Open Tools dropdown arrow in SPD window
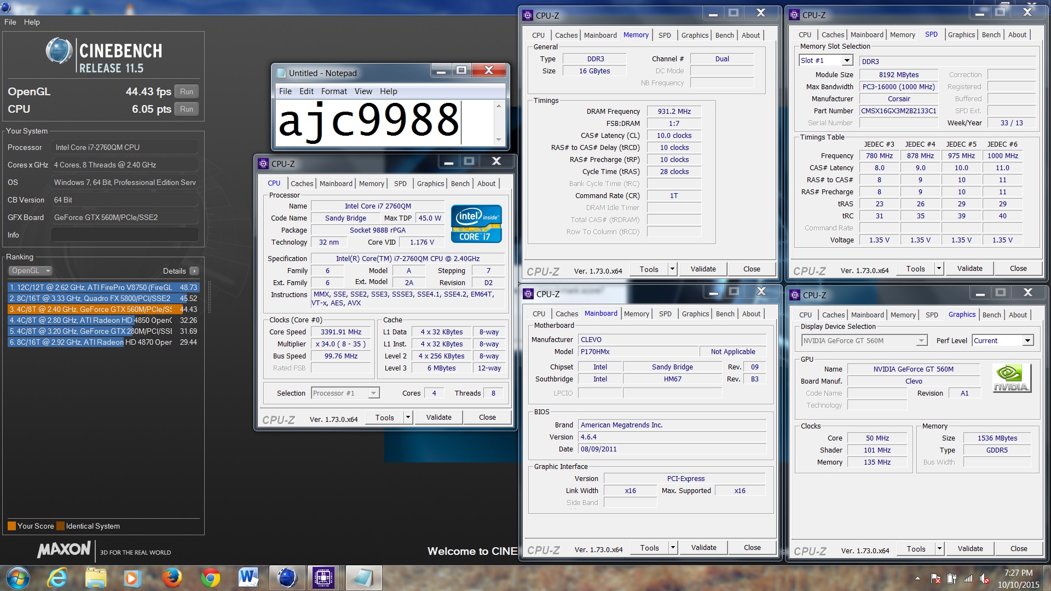1051x591 pixels. pos(939,269)
